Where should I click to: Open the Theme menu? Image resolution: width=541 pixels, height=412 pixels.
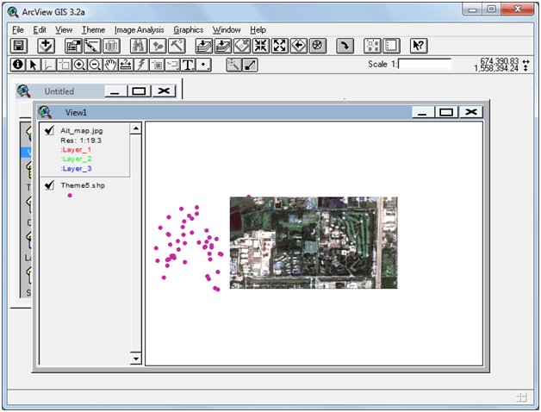click(x=93, y=29)
